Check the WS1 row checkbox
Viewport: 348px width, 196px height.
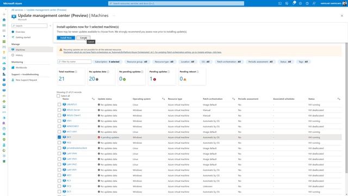pos(59,175)
